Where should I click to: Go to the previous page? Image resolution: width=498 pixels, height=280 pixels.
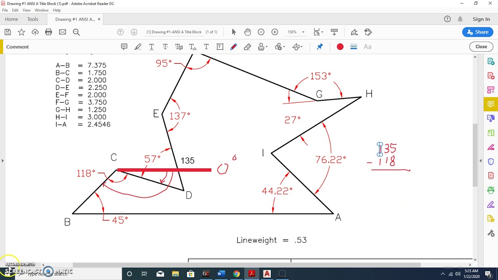pos(121,32)
